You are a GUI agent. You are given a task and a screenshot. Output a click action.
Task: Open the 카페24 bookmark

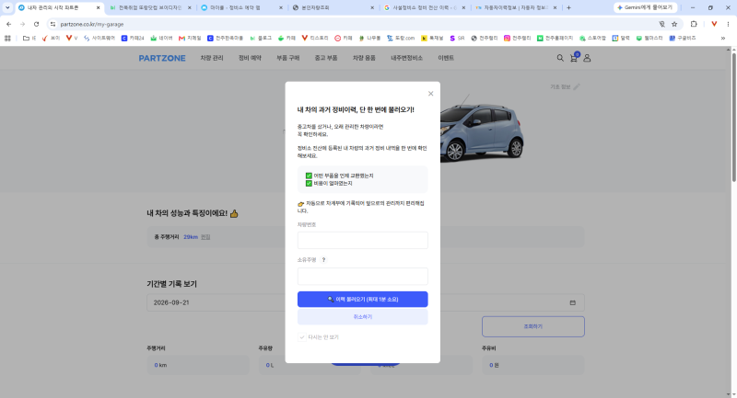pos(133,39)
